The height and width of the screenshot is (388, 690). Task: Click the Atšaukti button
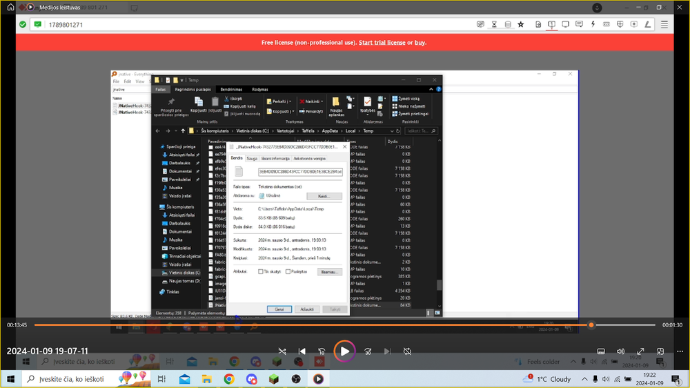[x=307, y=309]
